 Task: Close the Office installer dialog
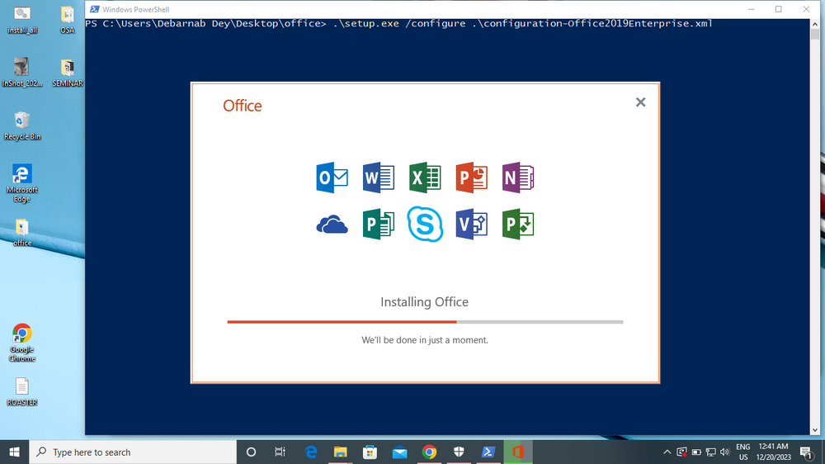[640, 102]
